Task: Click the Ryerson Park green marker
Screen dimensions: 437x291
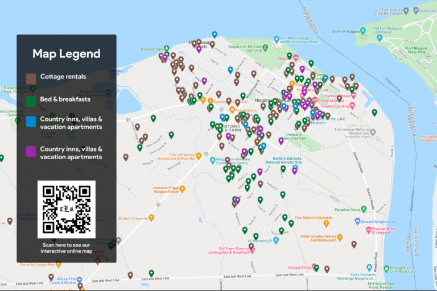Action: 166,48
